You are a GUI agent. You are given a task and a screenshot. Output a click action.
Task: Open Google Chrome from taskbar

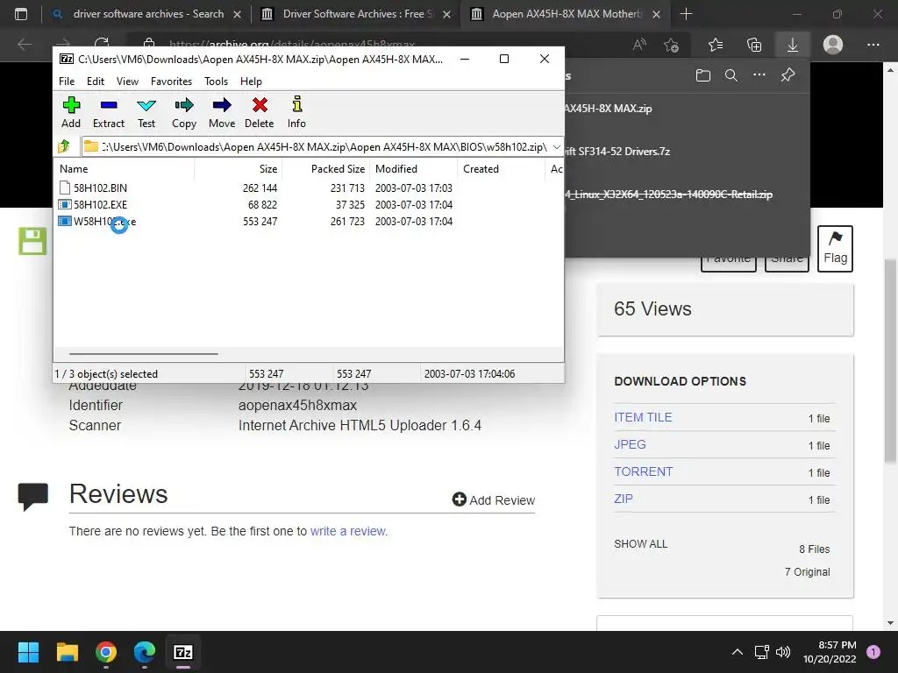(x=106, y=652)
